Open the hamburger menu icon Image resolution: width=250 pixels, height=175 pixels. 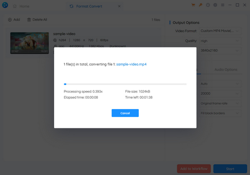pos(222,5)
